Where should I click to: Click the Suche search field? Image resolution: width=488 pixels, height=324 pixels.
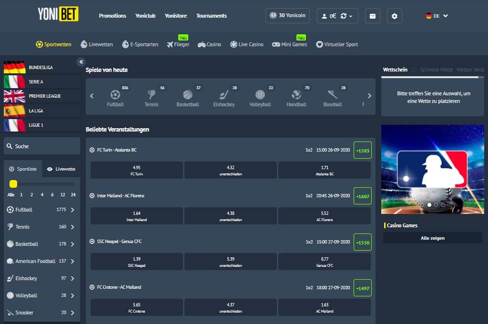tap(42, 146)
